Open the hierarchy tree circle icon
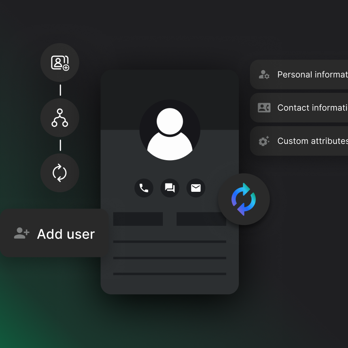The width and height of the screenshot is (348, 348). [x=60, y=118]
